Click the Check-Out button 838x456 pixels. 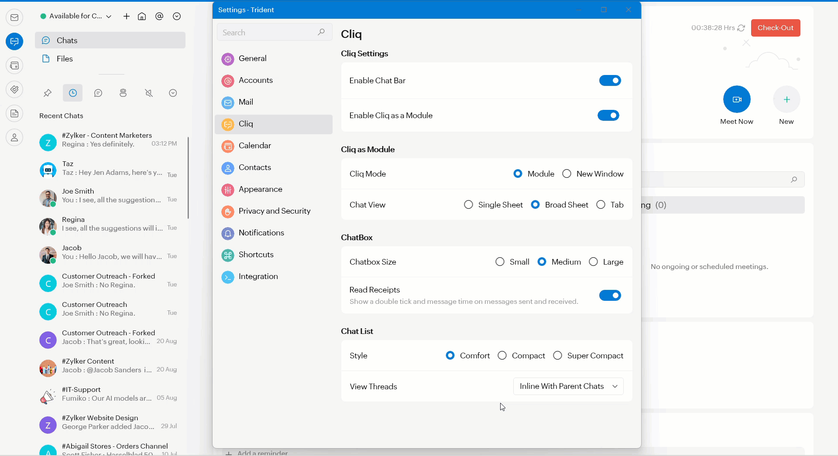pos(776,28)
